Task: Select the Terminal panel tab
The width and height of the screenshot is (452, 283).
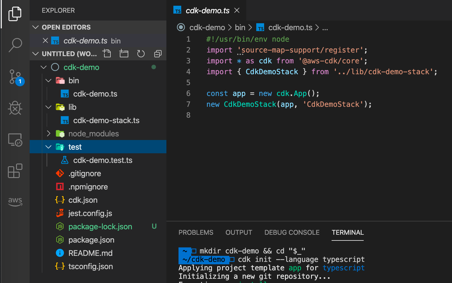Action: coord(348,232)
